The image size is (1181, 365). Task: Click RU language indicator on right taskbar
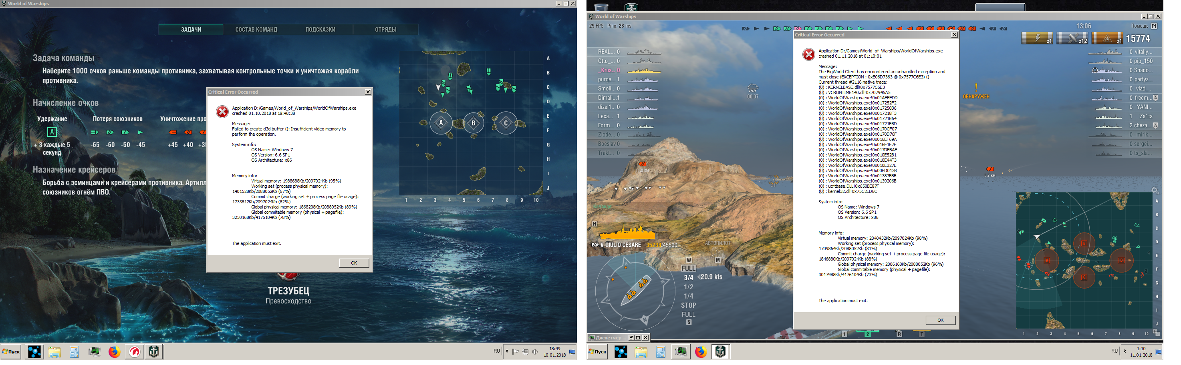[x=1114, y=351]
